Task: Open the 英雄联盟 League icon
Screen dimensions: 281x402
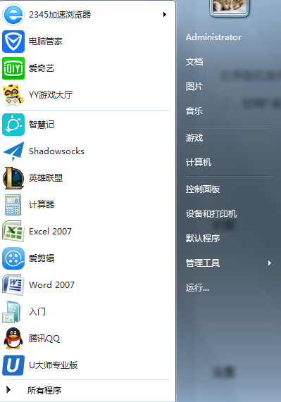Action: click(13, 178)
